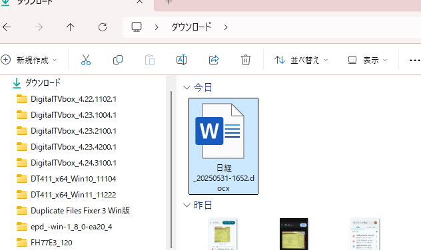The height and width of the screenshot is (250, 421).
Task: Click the 昨日 group header label
Action: (x=203, y=205)
